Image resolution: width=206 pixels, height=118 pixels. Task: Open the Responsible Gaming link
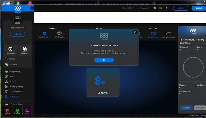[x=197, y=116]
